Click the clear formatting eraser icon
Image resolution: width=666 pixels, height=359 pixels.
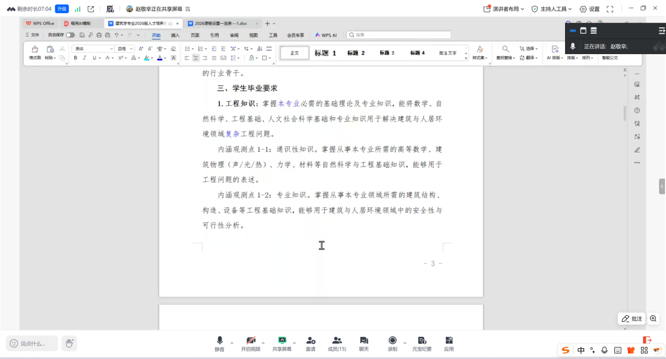(x=173, y=49)
